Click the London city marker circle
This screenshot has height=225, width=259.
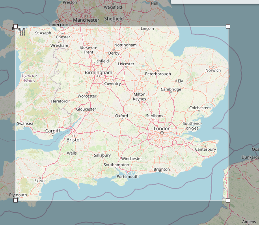coord(162,133)
